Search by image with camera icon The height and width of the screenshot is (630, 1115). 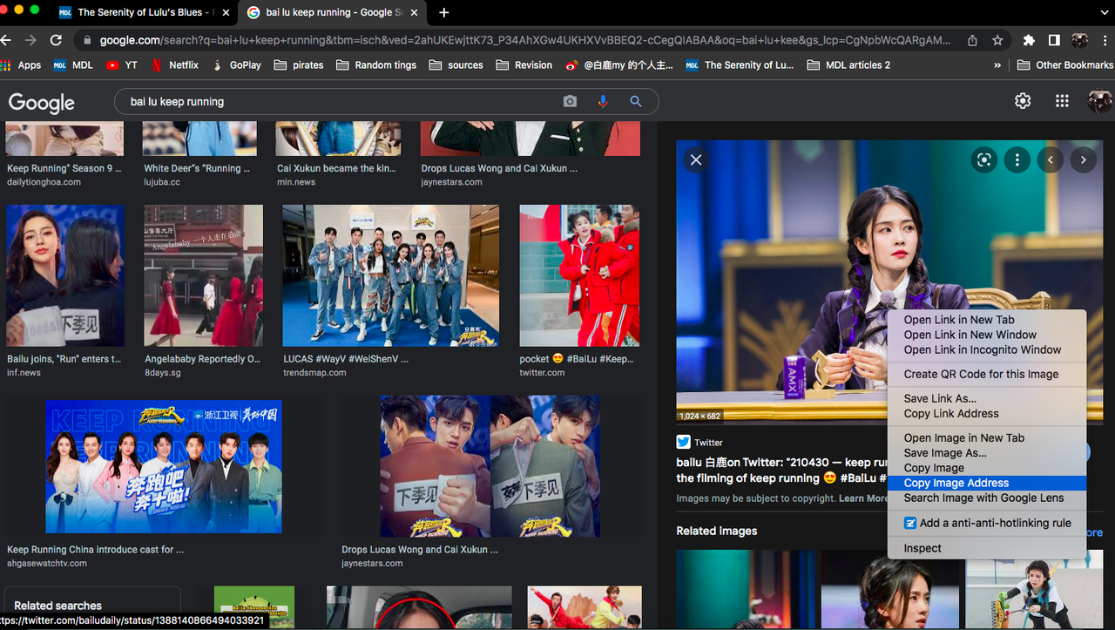tap(570, 101)
